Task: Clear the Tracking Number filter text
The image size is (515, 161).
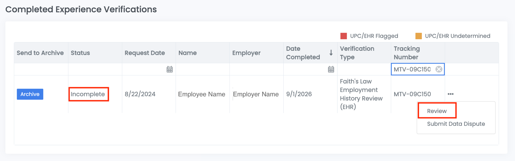Action: tap(439, 69)
